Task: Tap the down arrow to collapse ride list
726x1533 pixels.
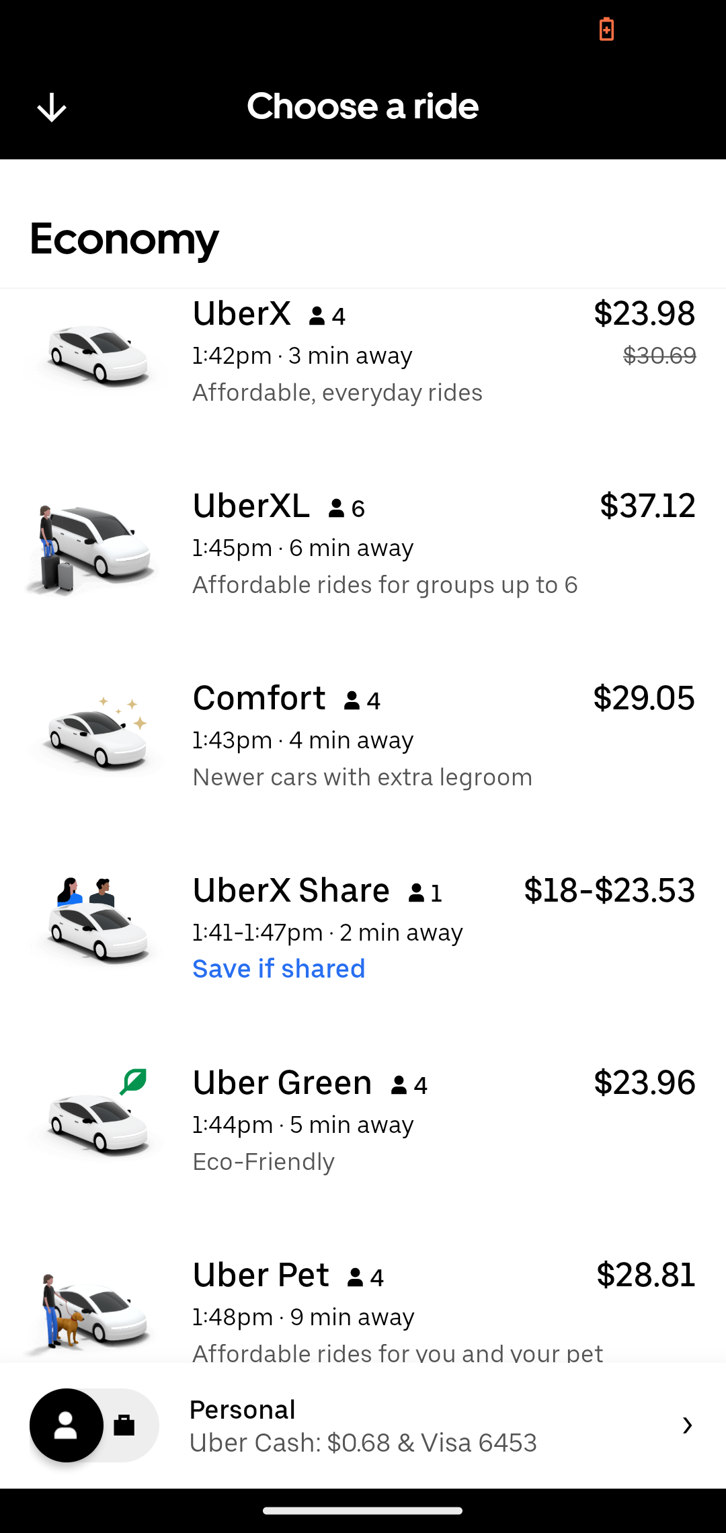Action: point(52,108)
